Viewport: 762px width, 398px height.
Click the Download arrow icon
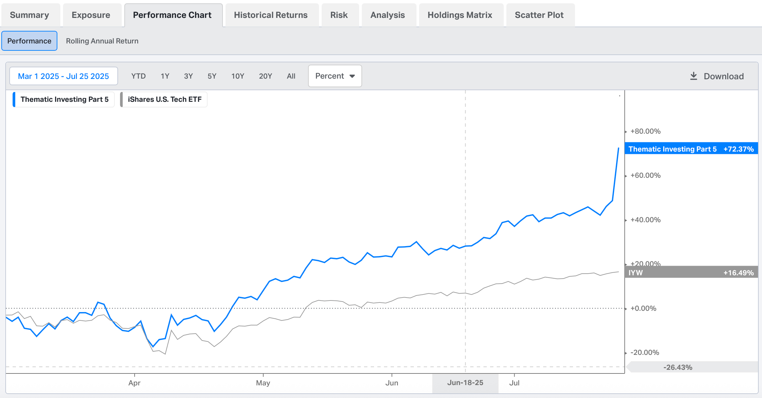693,76
